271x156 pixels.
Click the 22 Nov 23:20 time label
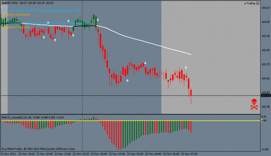pos(81,154)
